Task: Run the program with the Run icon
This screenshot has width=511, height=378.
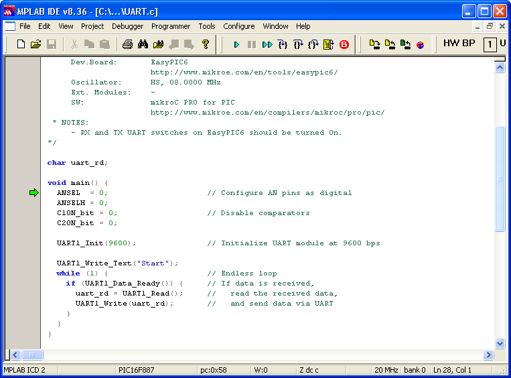Action: point(236,44)
